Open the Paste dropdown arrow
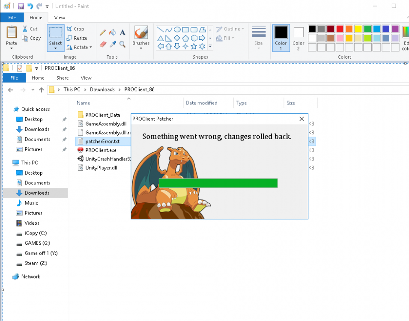The image size is (409, 321). tap(12, 48)
